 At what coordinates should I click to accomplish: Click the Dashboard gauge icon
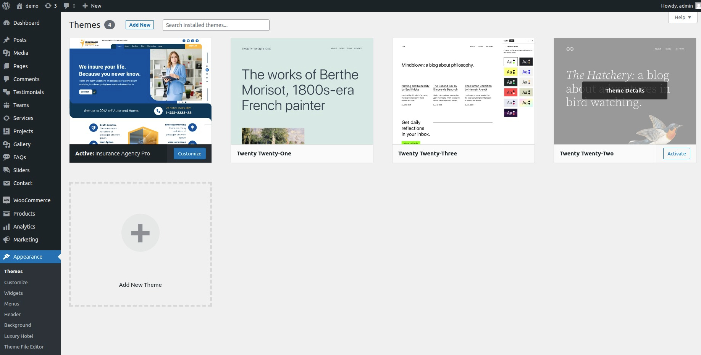(x=6, y=23)
